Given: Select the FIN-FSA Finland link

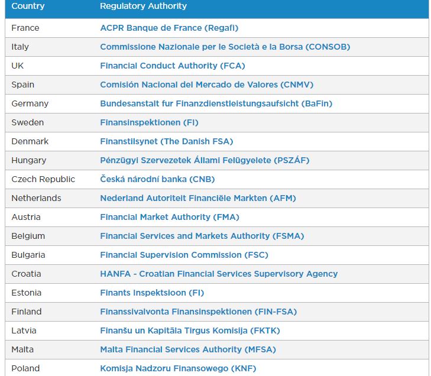Looking at the screenshot, I should click(x=199, y=312).
